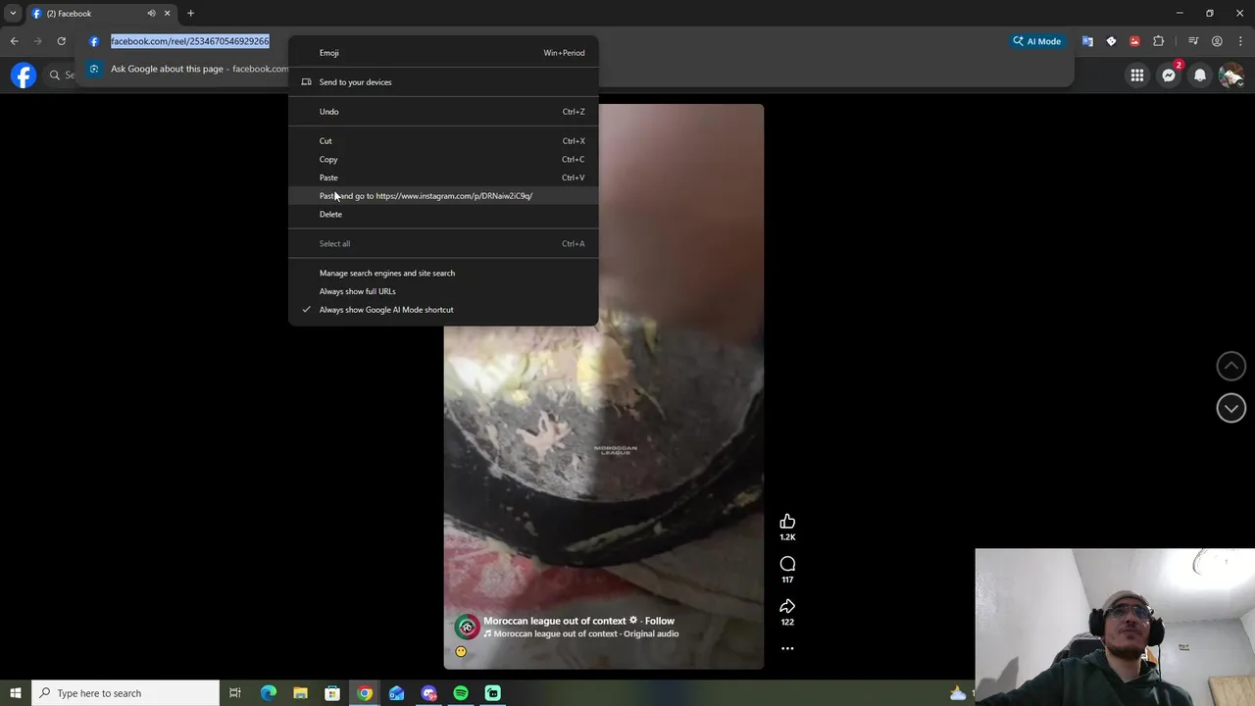Open Spotify from the taskbar
The width and height of the screenshot is (1255, 706).
click(x=461, y=693)
